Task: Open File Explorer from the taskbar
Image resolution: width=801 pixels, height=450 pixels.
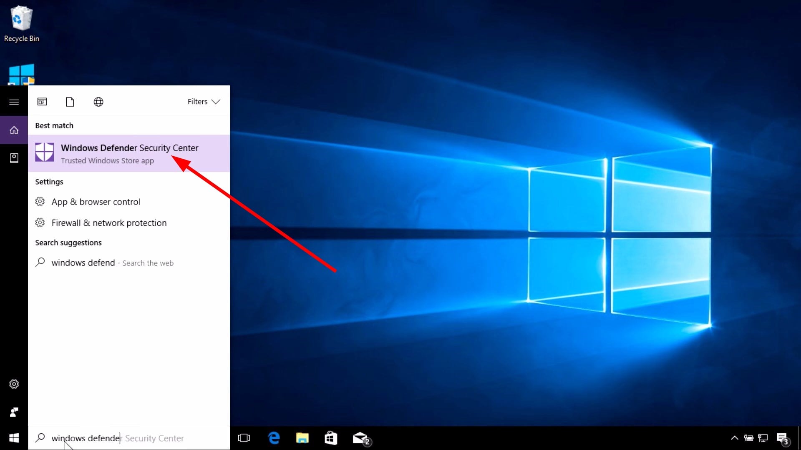Action: [302, 438]
